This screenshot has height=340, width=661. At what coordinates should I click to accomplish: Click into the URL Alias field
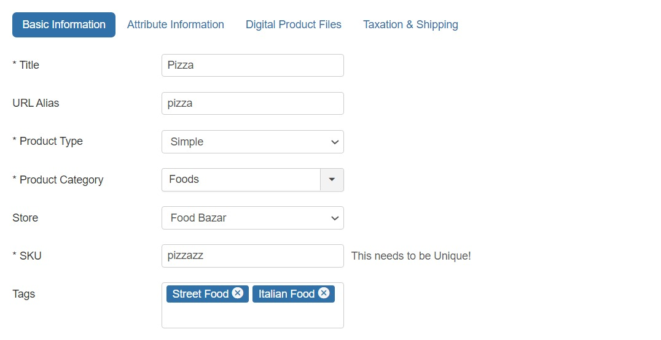[252, 103]
